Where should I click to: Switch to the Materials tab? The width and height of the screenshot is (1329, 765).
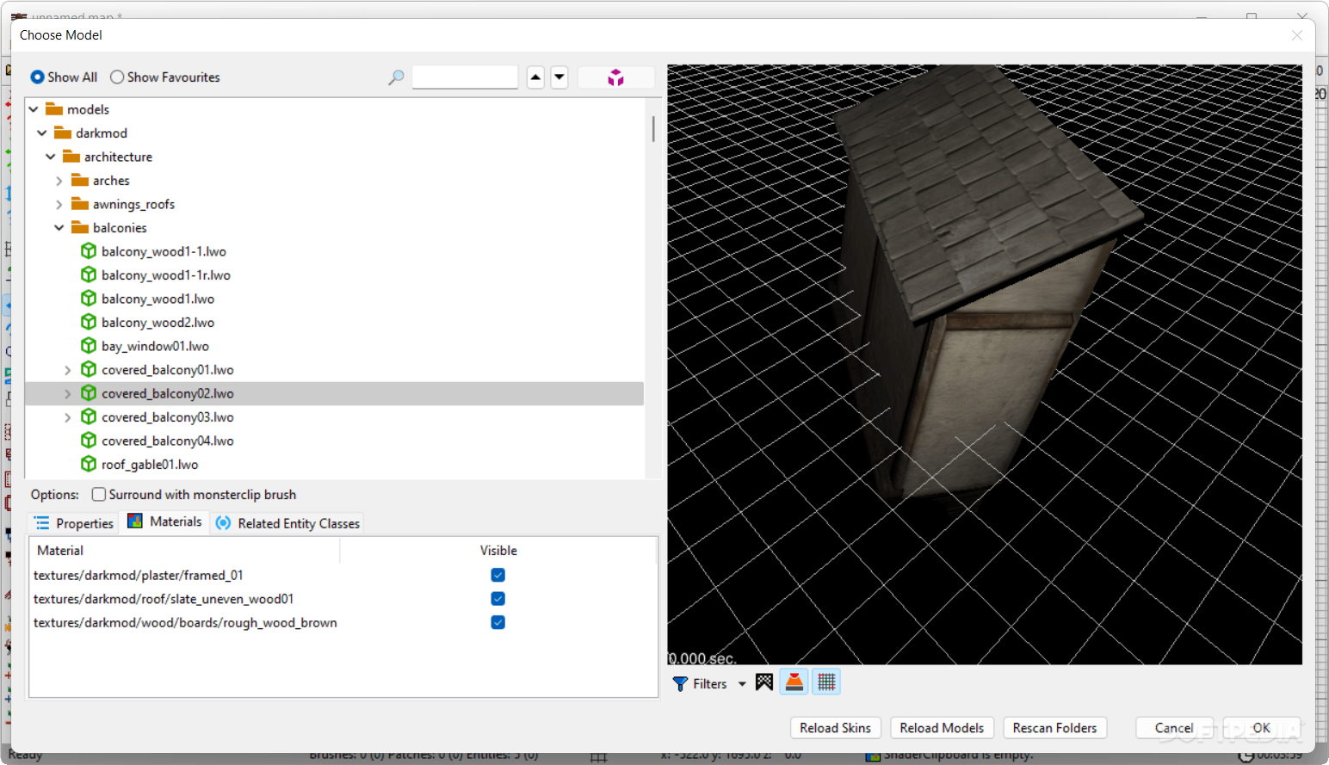point(164,521)
